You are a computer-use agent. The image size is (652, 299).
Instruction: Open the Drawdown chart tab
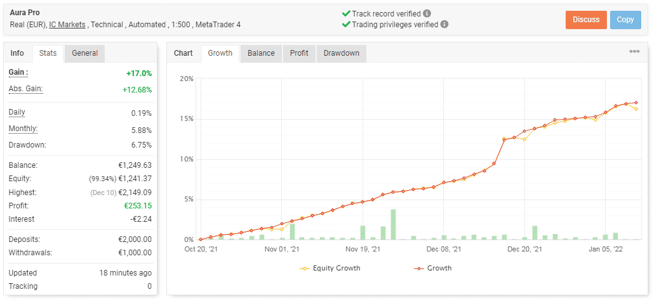pyautogui.click(x=342, y=53)
